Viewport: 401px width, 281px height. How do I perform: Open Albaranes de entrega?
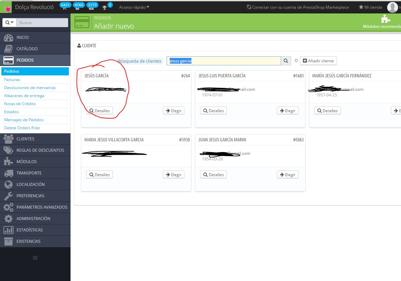point(24,96)
